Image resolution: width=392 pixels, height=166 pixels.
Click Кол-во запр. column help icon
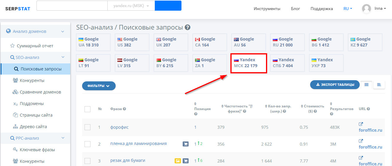click(x=284, y=111)
